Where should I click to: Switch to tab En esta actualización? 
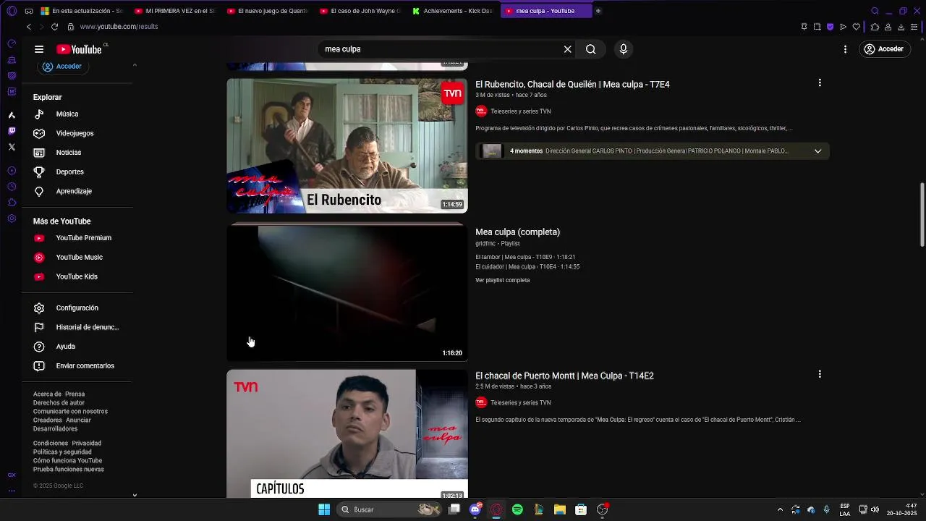[x=82, y=11]
